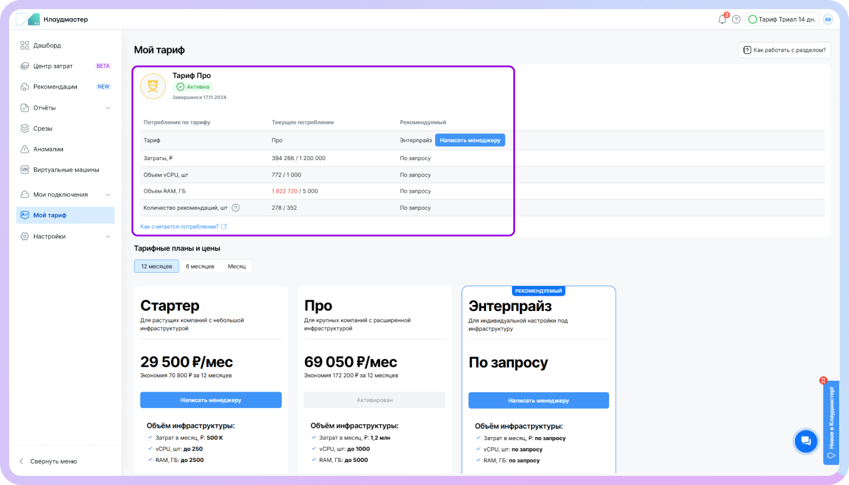Viewport: 849px width, 485px height.
Task: Click the Клаудмастер logo
Action: coord(52,19)
